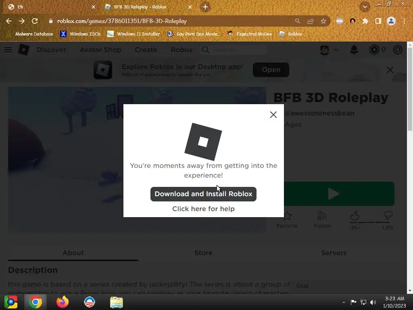Click Open on desktop app banner
Viewport: 413px width, 310px height.
point(271,70)
